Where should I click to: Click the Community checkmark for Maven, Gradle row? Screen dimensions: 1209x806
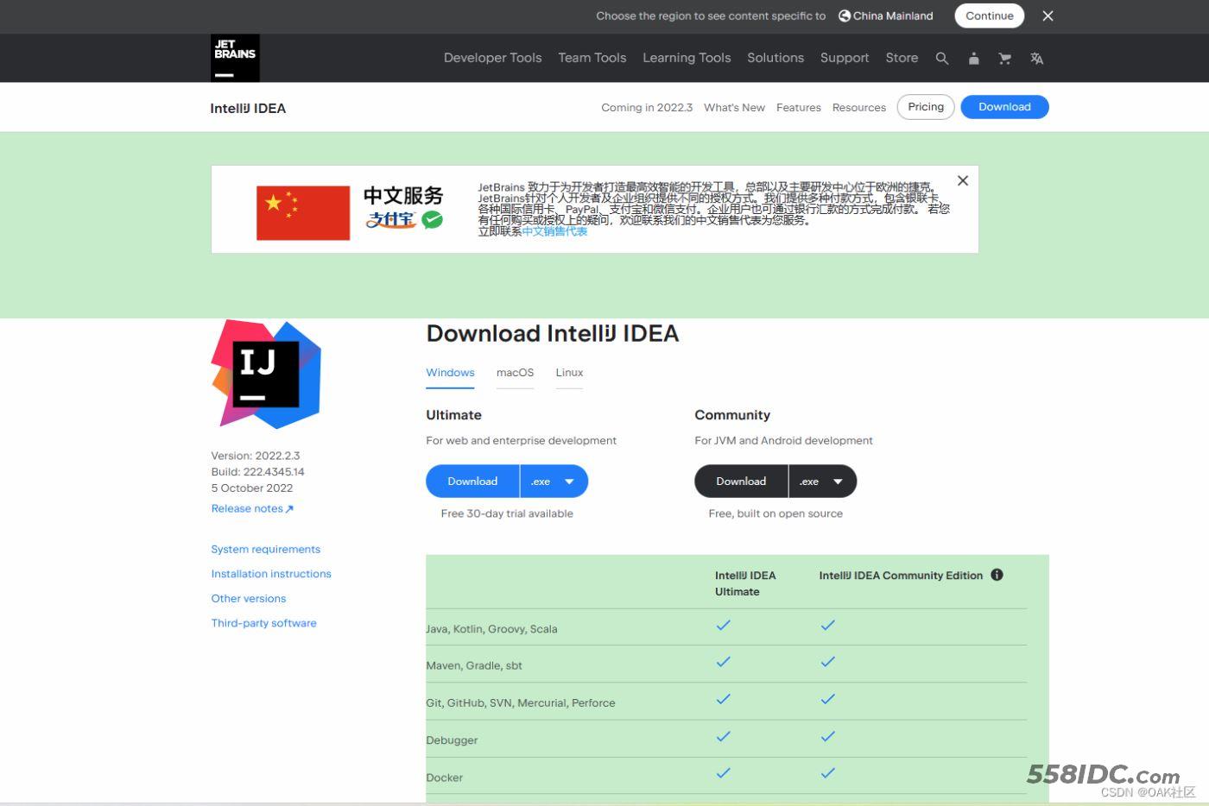coord(828,662)
